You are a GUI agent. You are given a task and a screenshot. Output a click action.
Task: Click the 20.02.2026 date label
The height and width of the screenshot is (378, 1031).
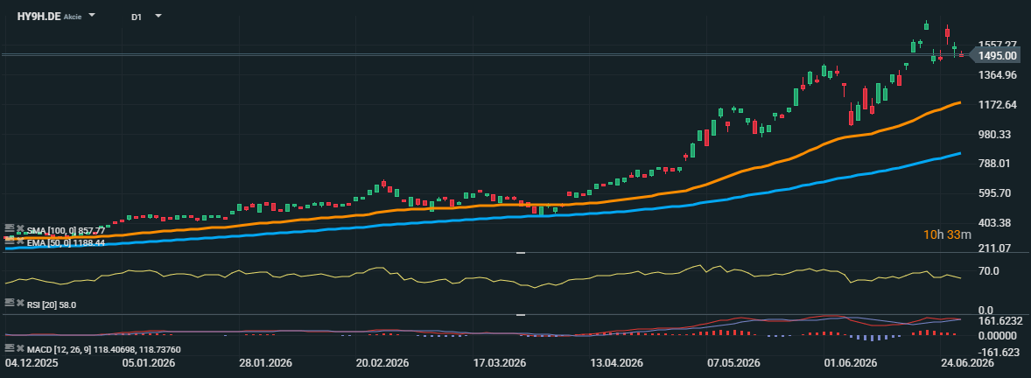tap(382, 363)
